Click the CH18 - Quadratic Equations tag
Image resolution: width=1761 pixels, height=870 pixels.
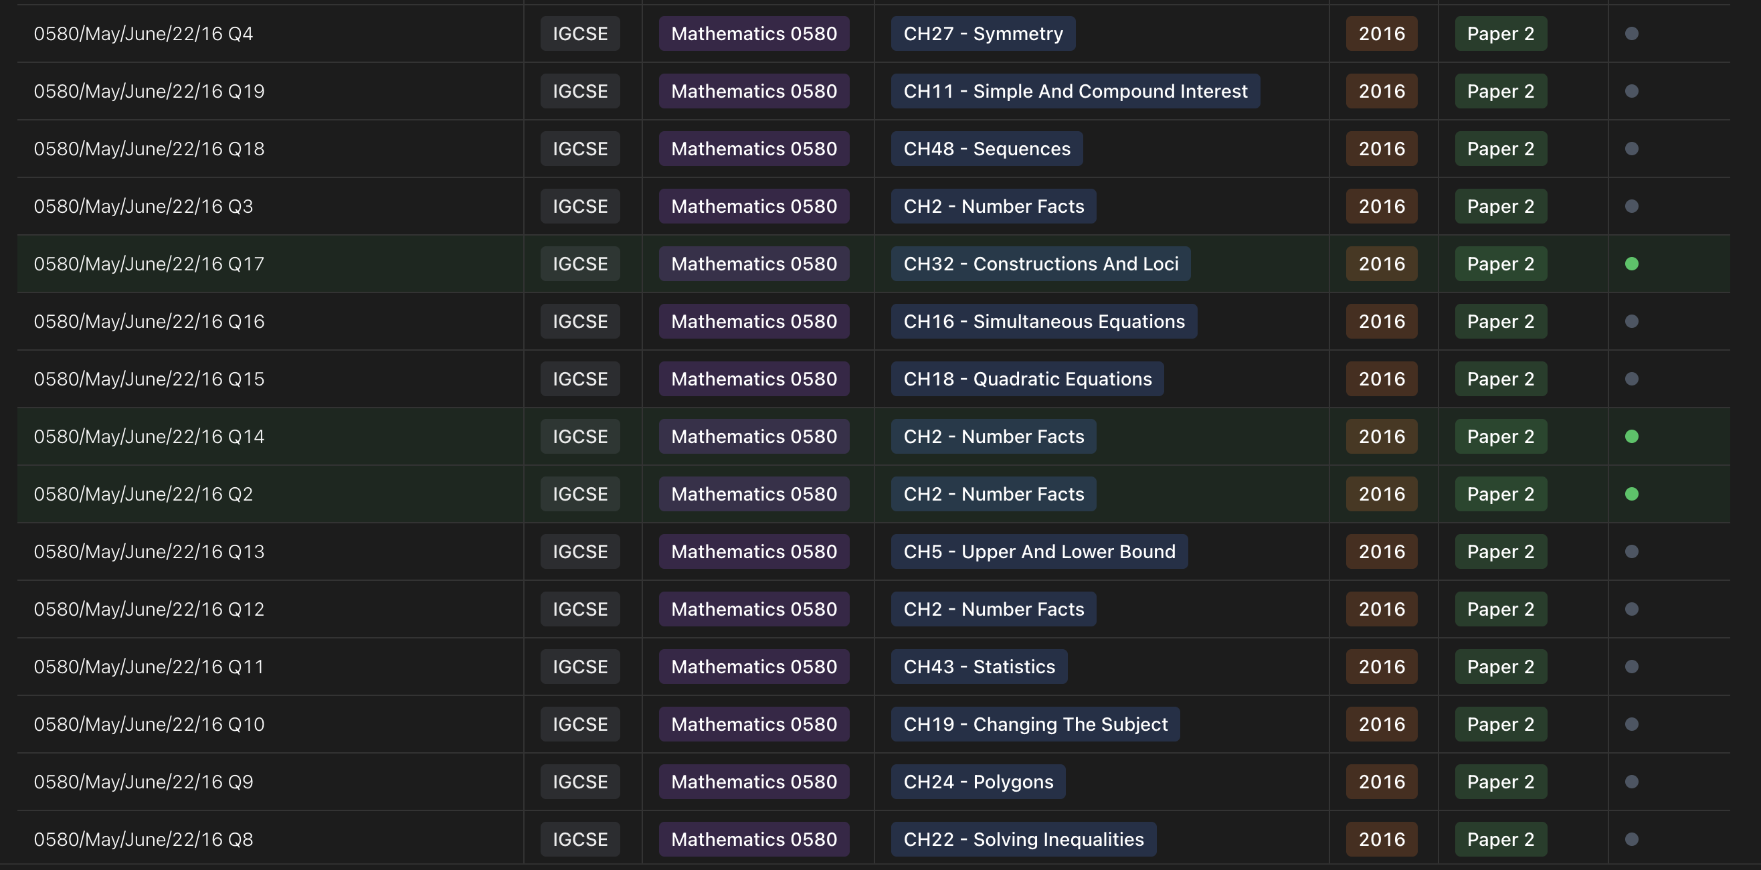coord(1028,378)
